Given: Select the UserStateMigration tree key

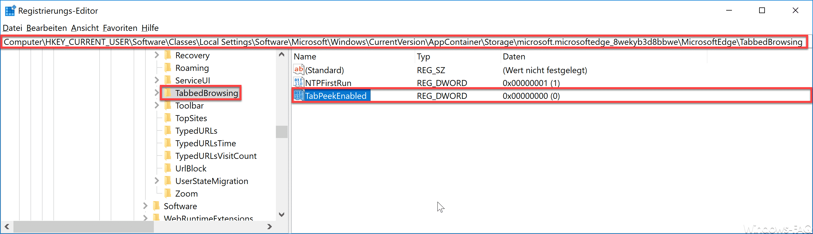Looking at the screenshot, I should [x=212, y=181].
